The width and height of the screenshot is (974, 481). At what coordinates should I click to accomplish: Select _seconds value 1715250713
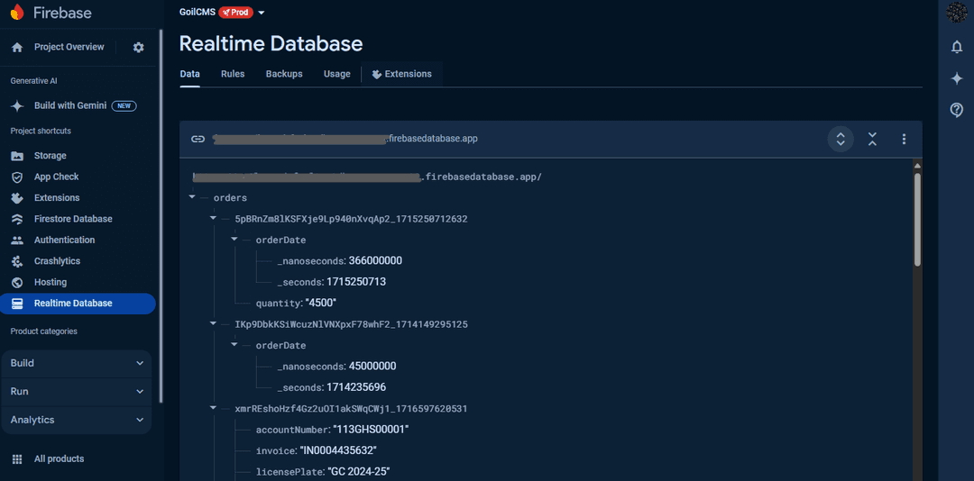(x=356, y=282)
